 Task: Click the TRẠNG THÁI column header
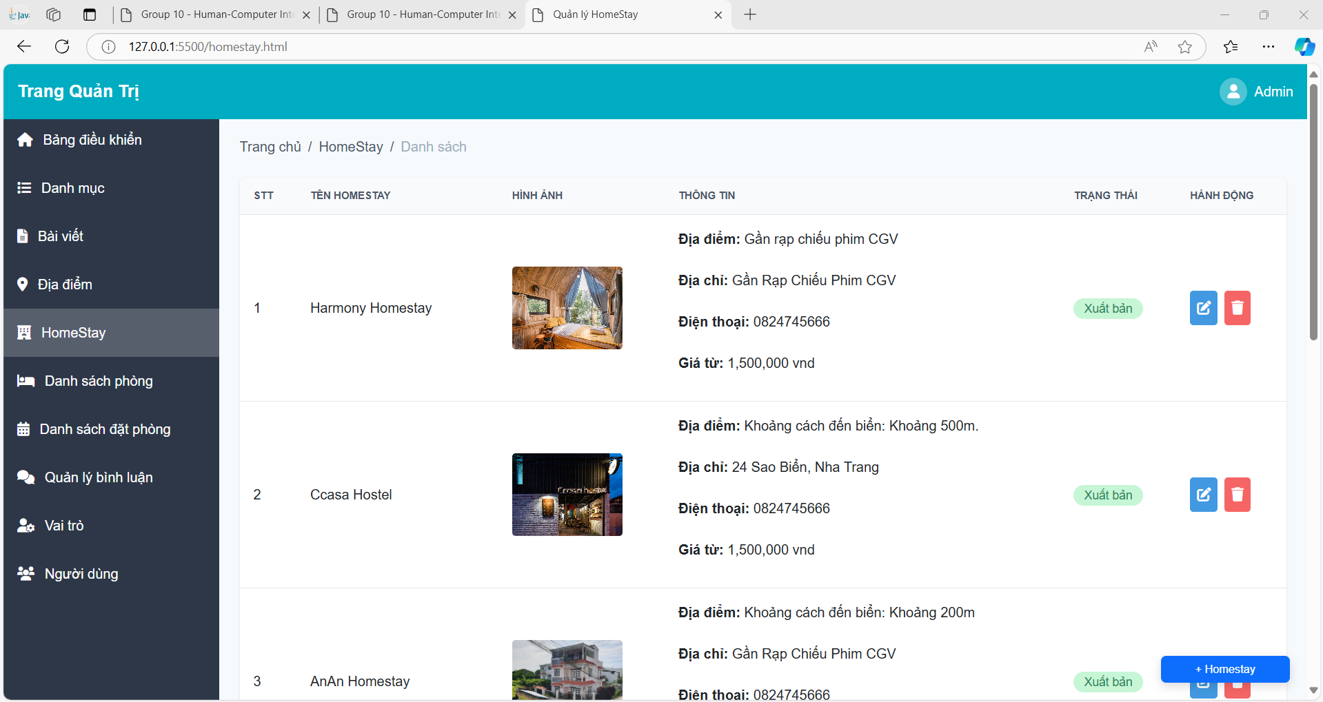pyautogui.click(x=1106, y=196)
